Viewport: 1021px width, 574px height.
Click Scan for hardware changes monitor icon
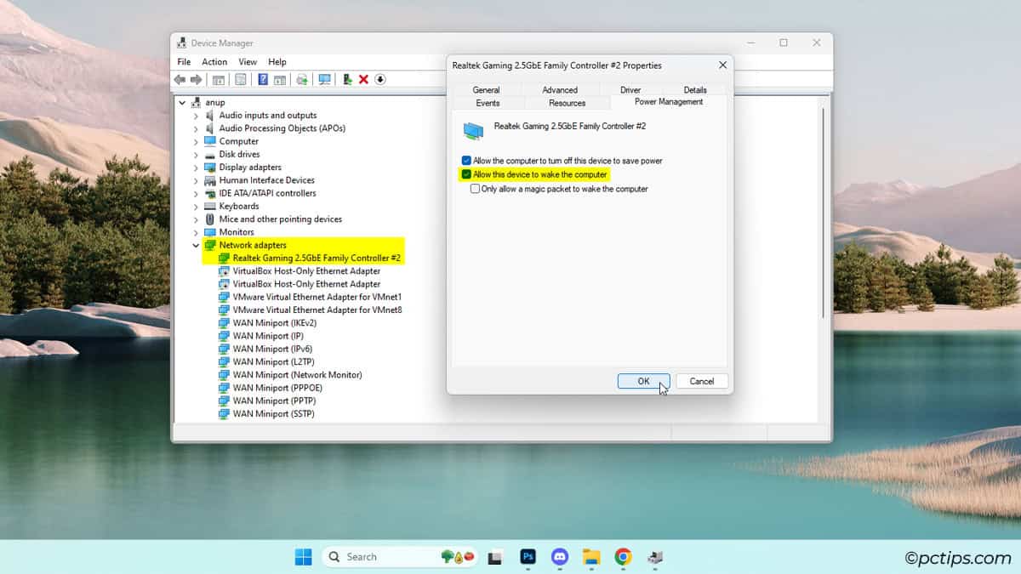coord(324,79)
